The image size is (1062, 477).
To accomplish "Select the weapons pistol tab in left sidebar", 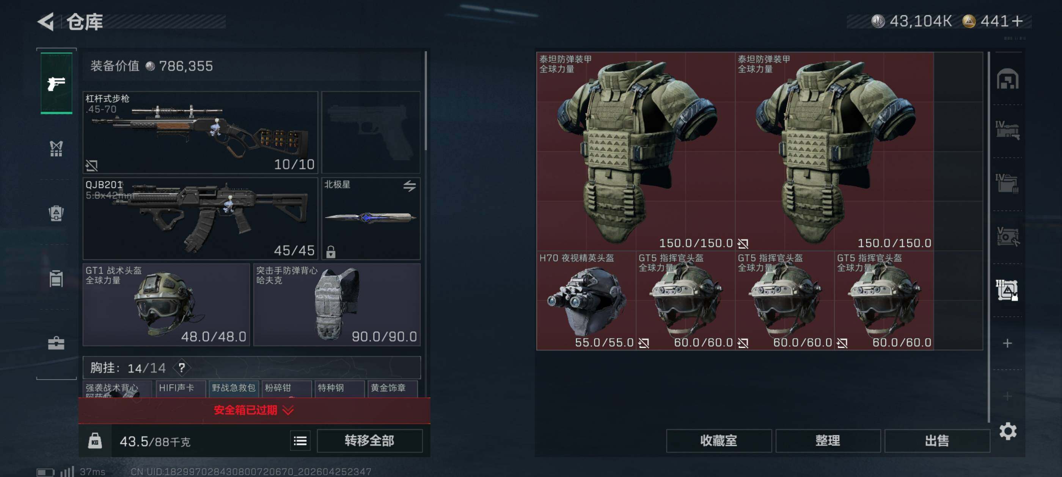I will click(57, 84).
